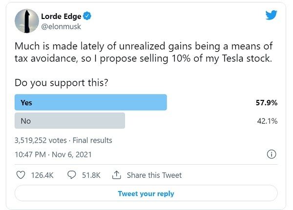Click the Share this Tweet link

(154, 175)
